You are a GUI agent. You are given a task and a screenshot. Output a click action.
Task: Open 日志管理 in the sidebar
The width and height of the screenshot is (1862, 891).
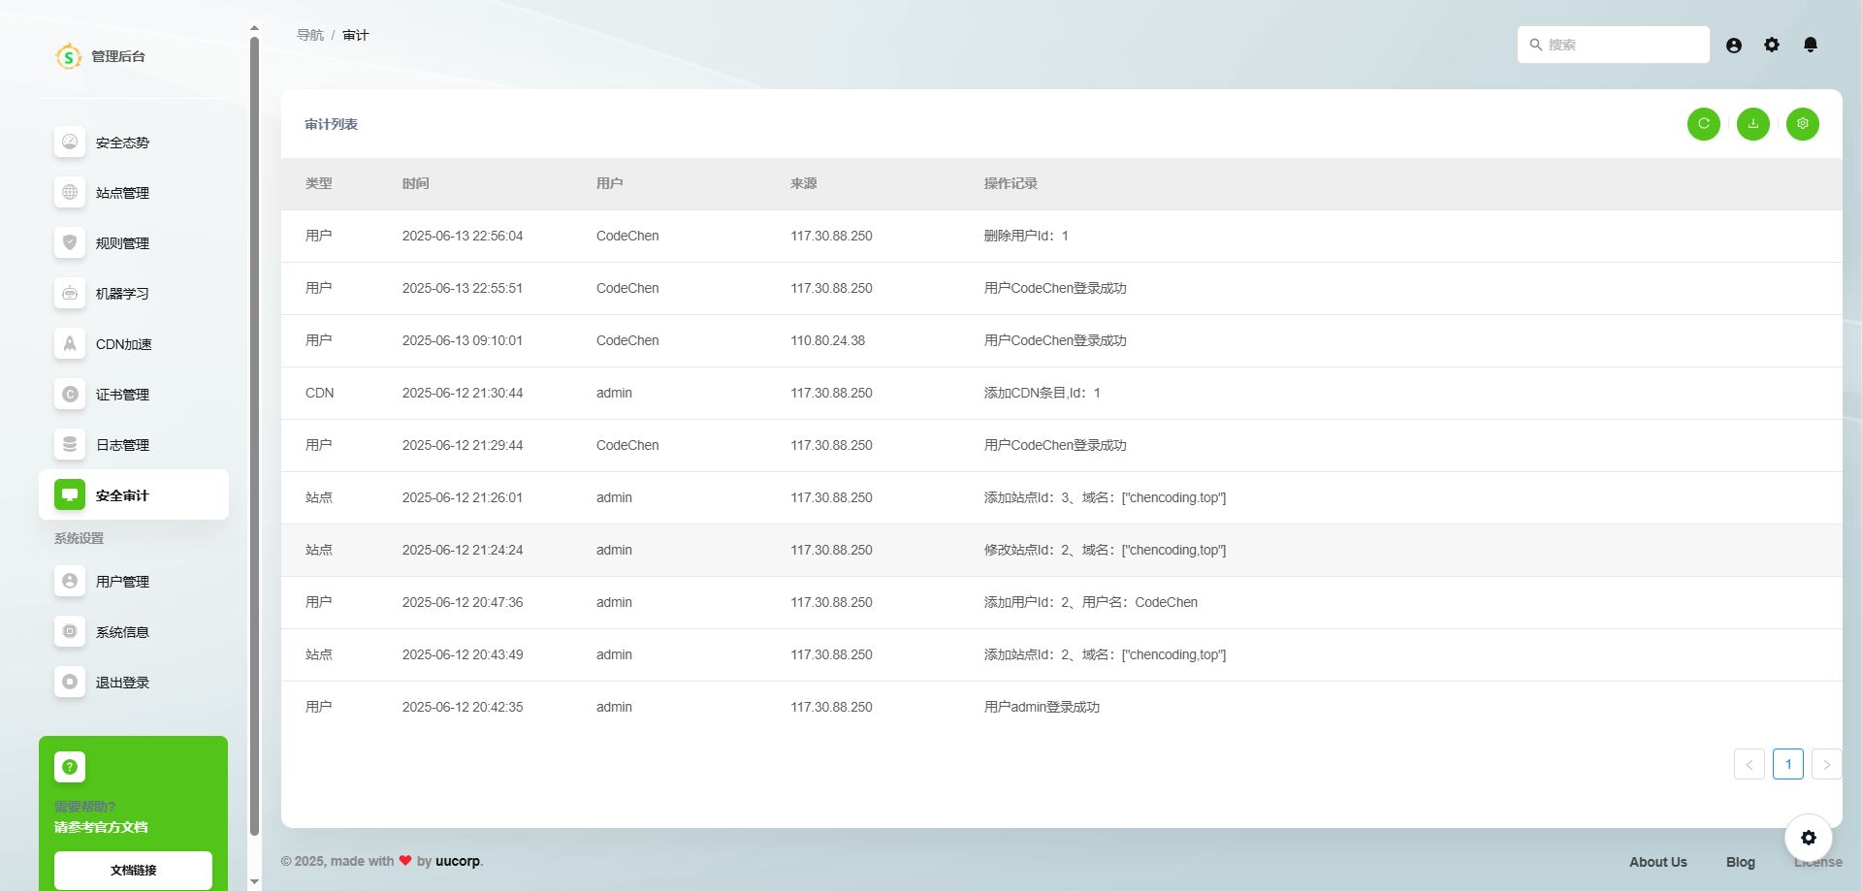(122, 445)
